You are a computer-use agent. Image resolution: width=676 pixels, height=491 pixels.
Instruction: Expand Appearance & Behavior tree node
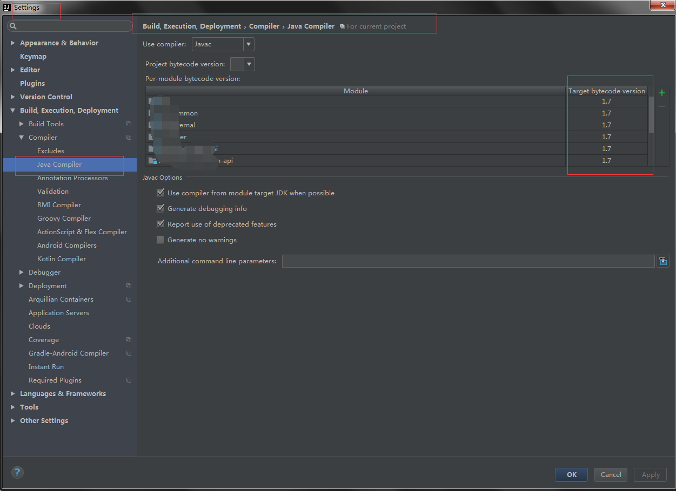pyautogui.click(x=12, y=43)
